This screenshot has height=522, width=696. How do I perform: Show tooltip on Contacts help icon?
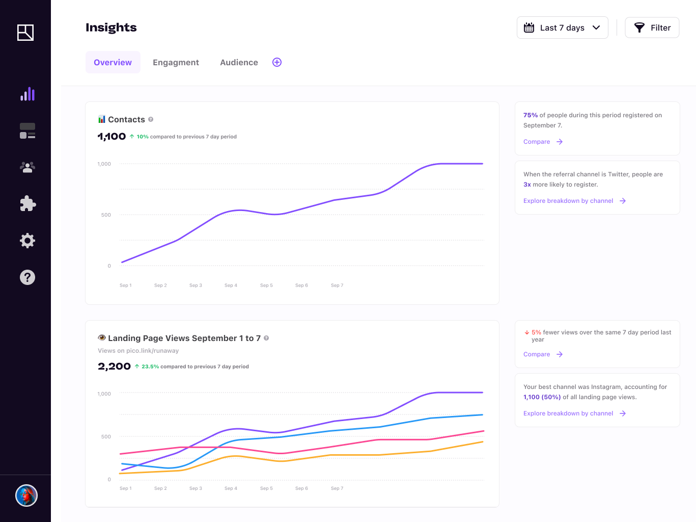(150, 119)
